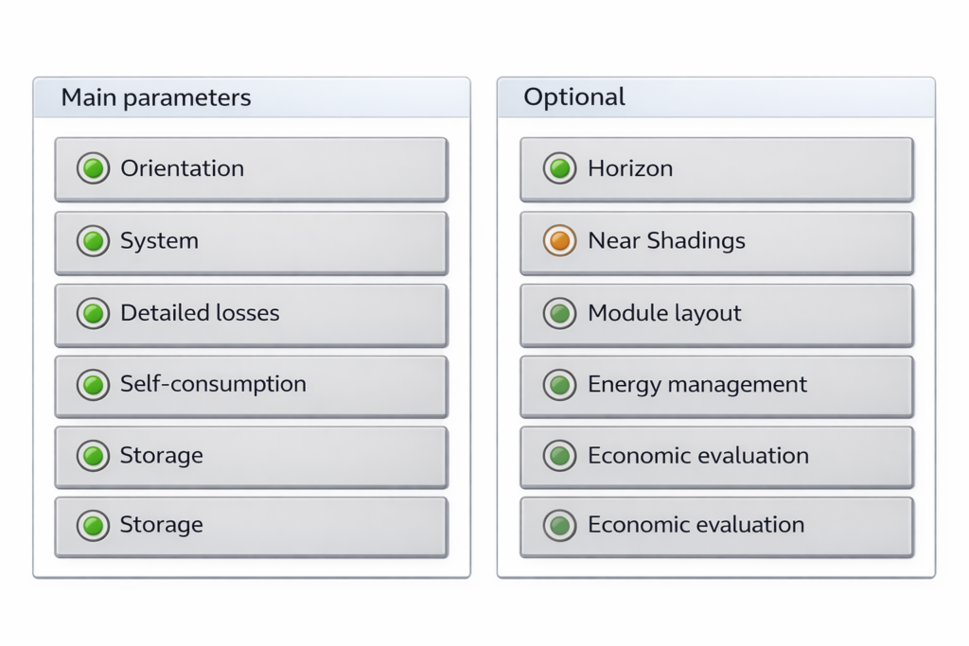Toggle the Self-consumption status indicator
This screenshot has width=969, height=646.
(x=93, y=385)
